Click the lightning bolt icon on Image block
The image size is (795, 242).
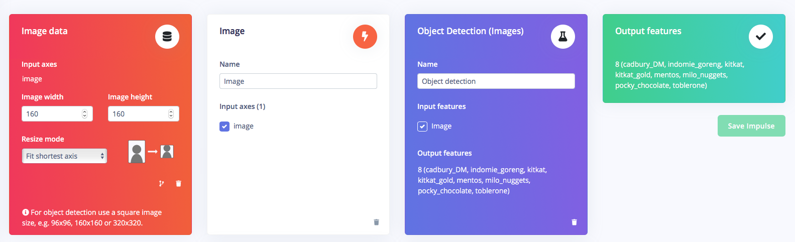click(365, 37)
